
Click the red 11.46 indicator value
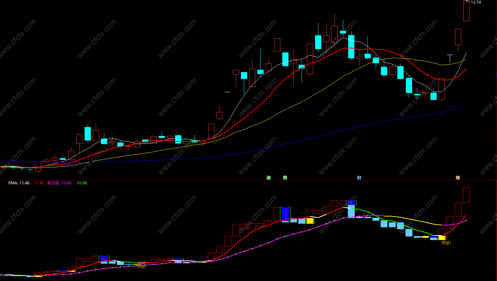point(39,183)
